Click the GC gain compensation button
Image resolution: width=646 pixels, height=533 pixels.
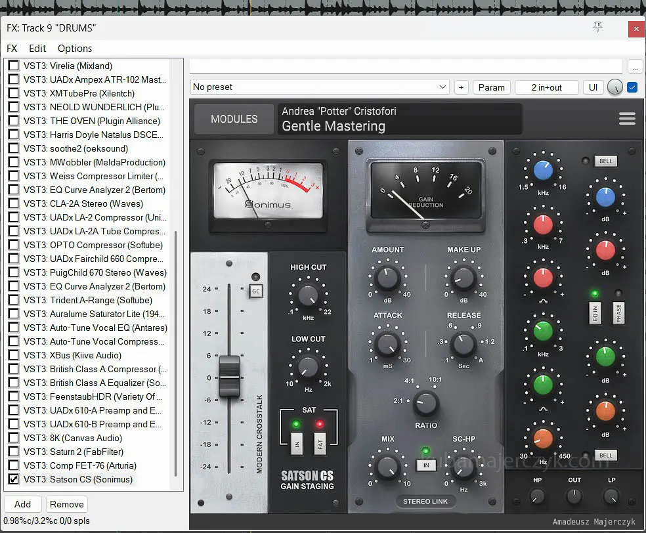point(255,291)
